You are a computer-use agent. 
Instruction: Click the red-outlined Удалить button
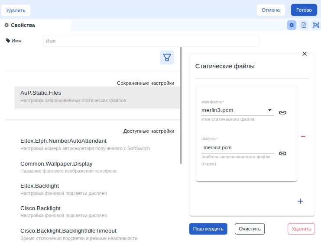click(301, 229)
